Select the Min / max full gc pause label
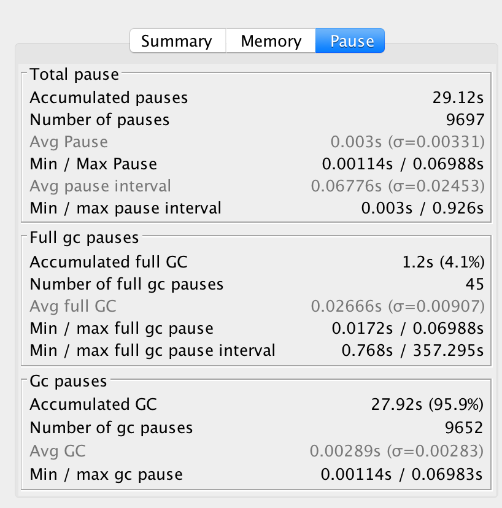The image size is (502, 508). coord(122,328)
